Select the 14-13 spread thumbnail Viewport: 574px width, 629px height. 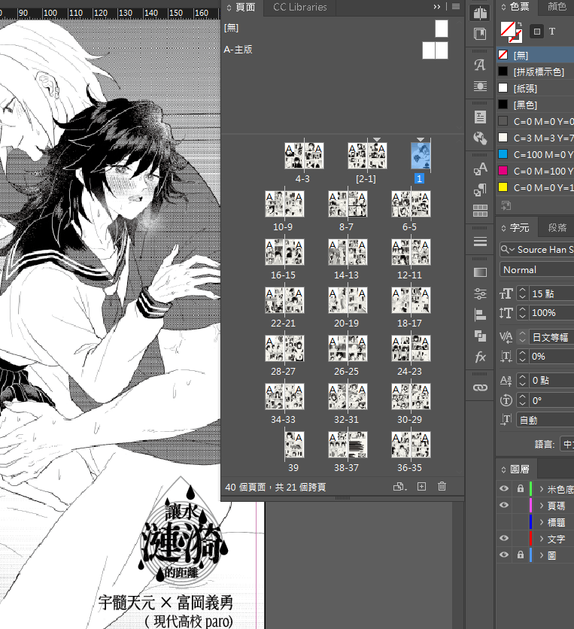coord(348,252)
